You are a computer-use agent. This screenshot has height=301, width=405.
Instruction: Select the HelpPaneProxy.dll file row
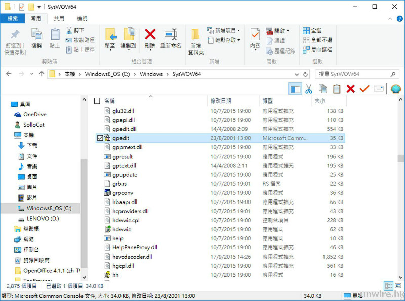click(x=220, y=247)
